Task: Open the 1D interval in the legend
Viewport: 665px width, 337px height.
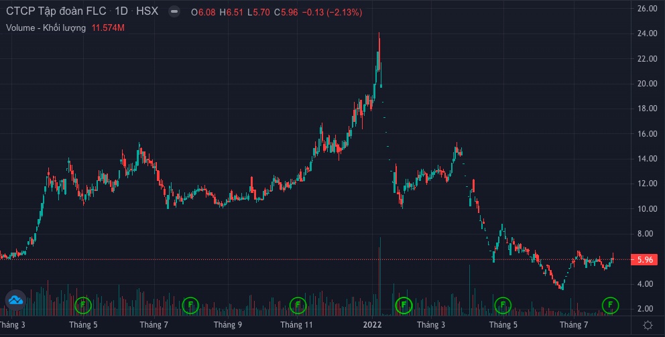Action: (121, 12)
